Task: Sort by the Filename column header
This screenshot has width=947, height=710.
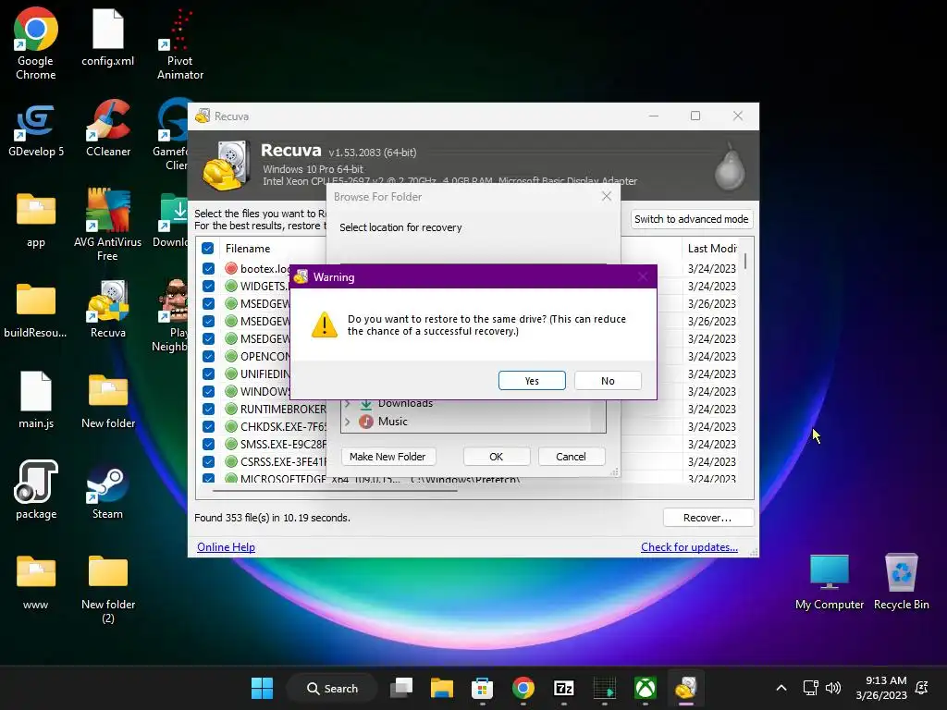Action: click(x=248, y=248)
